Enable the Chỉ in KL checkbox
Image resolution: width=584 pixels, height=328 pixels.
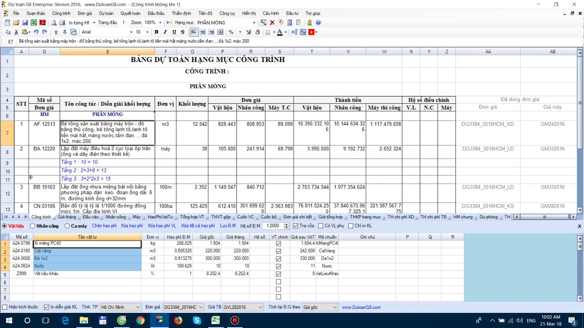pos(350,226)
